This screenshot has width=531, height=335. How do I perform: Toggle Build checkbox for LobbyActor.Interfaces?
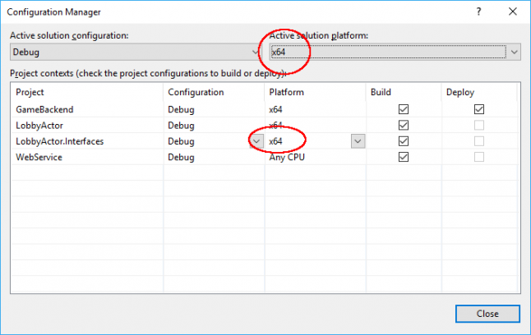coord(403,141)
